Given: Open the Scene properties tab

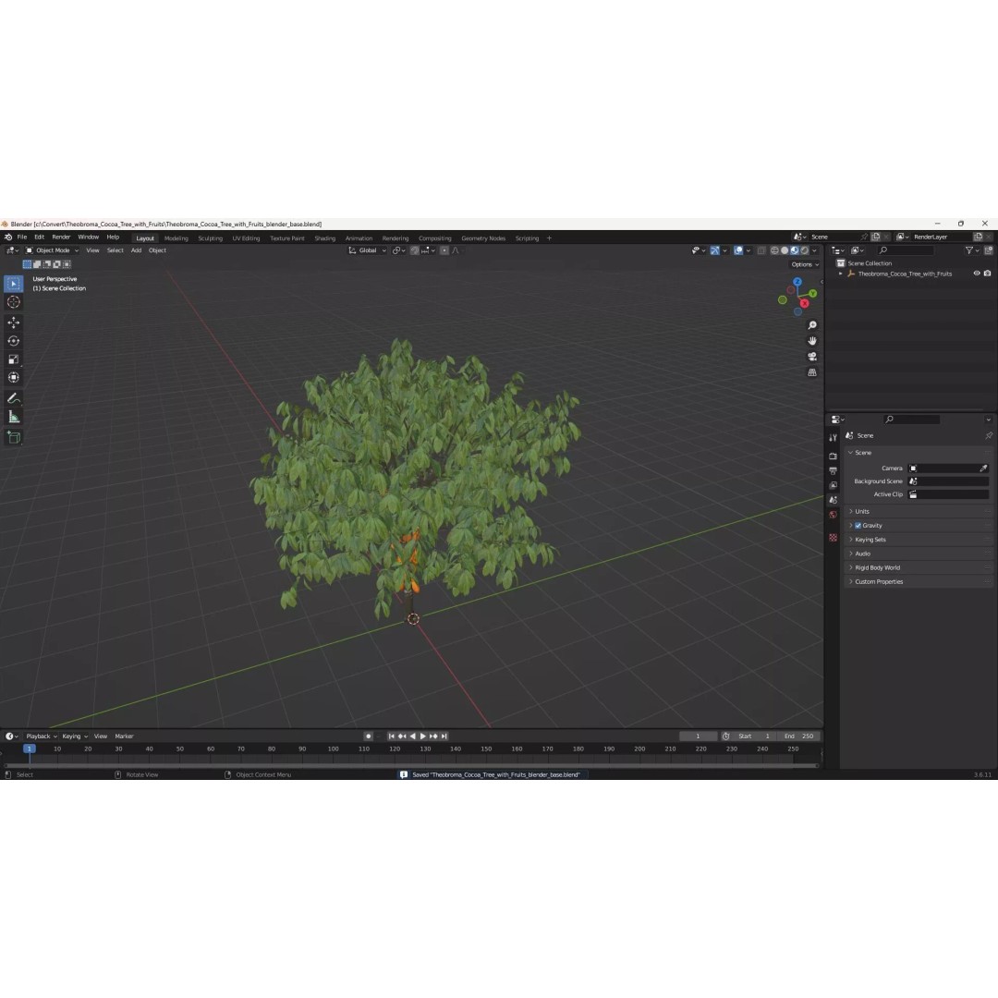Looking at the screenshot, I should [833, 500].
